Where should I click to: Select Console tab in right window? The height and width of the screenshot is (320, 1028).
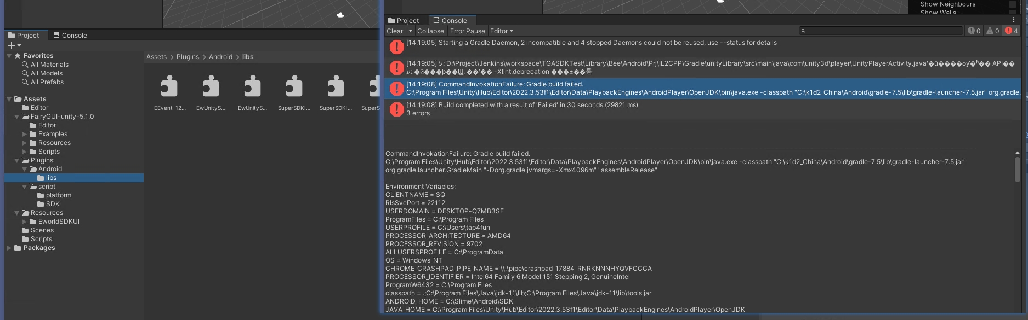[x=450, y=20]
